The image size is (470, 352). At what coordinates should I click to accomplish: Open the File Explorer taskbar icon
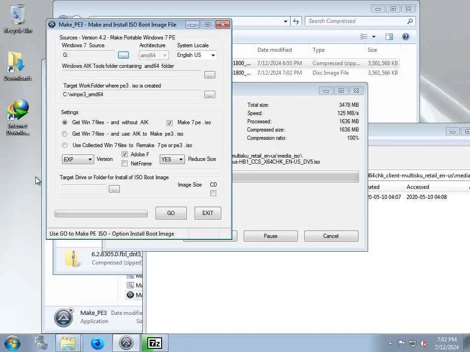click(x=68, y=343)
